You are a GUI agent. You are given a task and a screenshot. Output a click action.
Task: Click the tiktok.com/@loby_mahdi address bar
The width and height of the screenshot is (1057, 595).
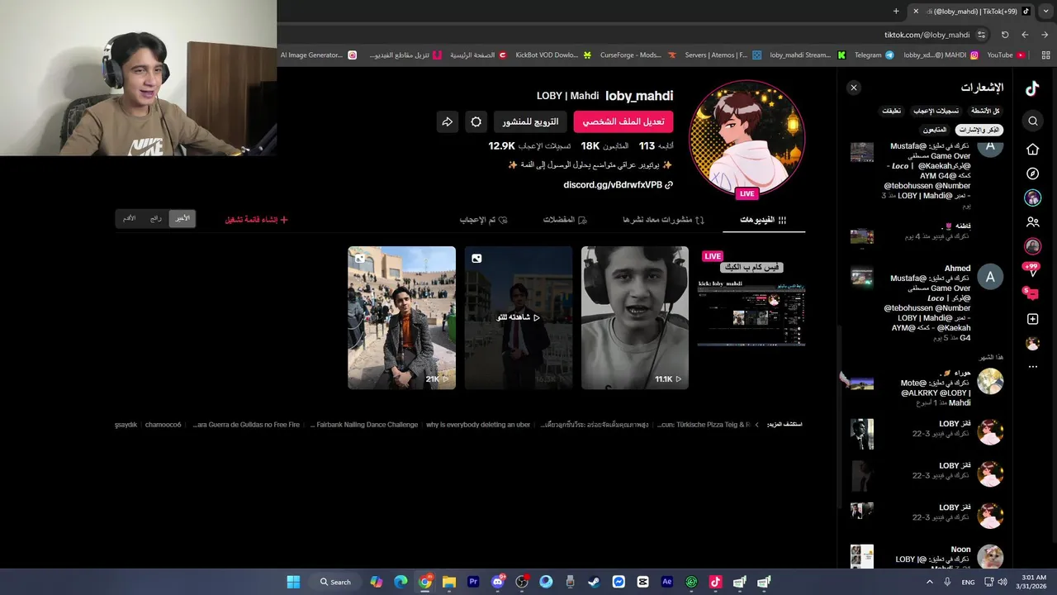coord(927,35)
